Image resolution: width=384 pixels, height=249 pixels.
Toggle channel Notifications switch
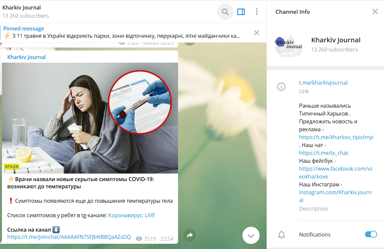(371, 234)
